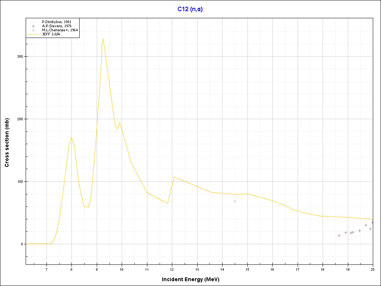
Task: Click the yellow line sample in the legend
Action: tap(33, 34)
